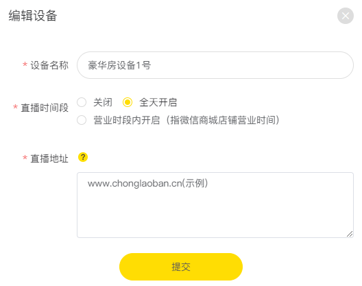Screen dimensions: 362x286
Task: Click the 提交 submit button
Action: point(181,267)
